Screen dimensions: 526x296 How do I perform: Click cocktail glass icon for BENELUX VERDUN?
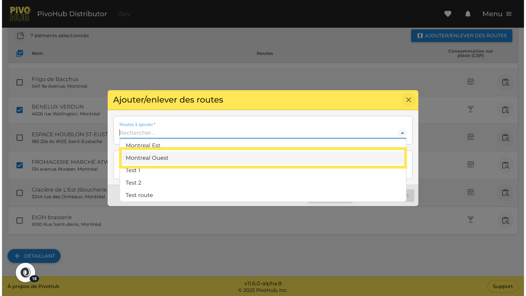[x=470, y=109]
